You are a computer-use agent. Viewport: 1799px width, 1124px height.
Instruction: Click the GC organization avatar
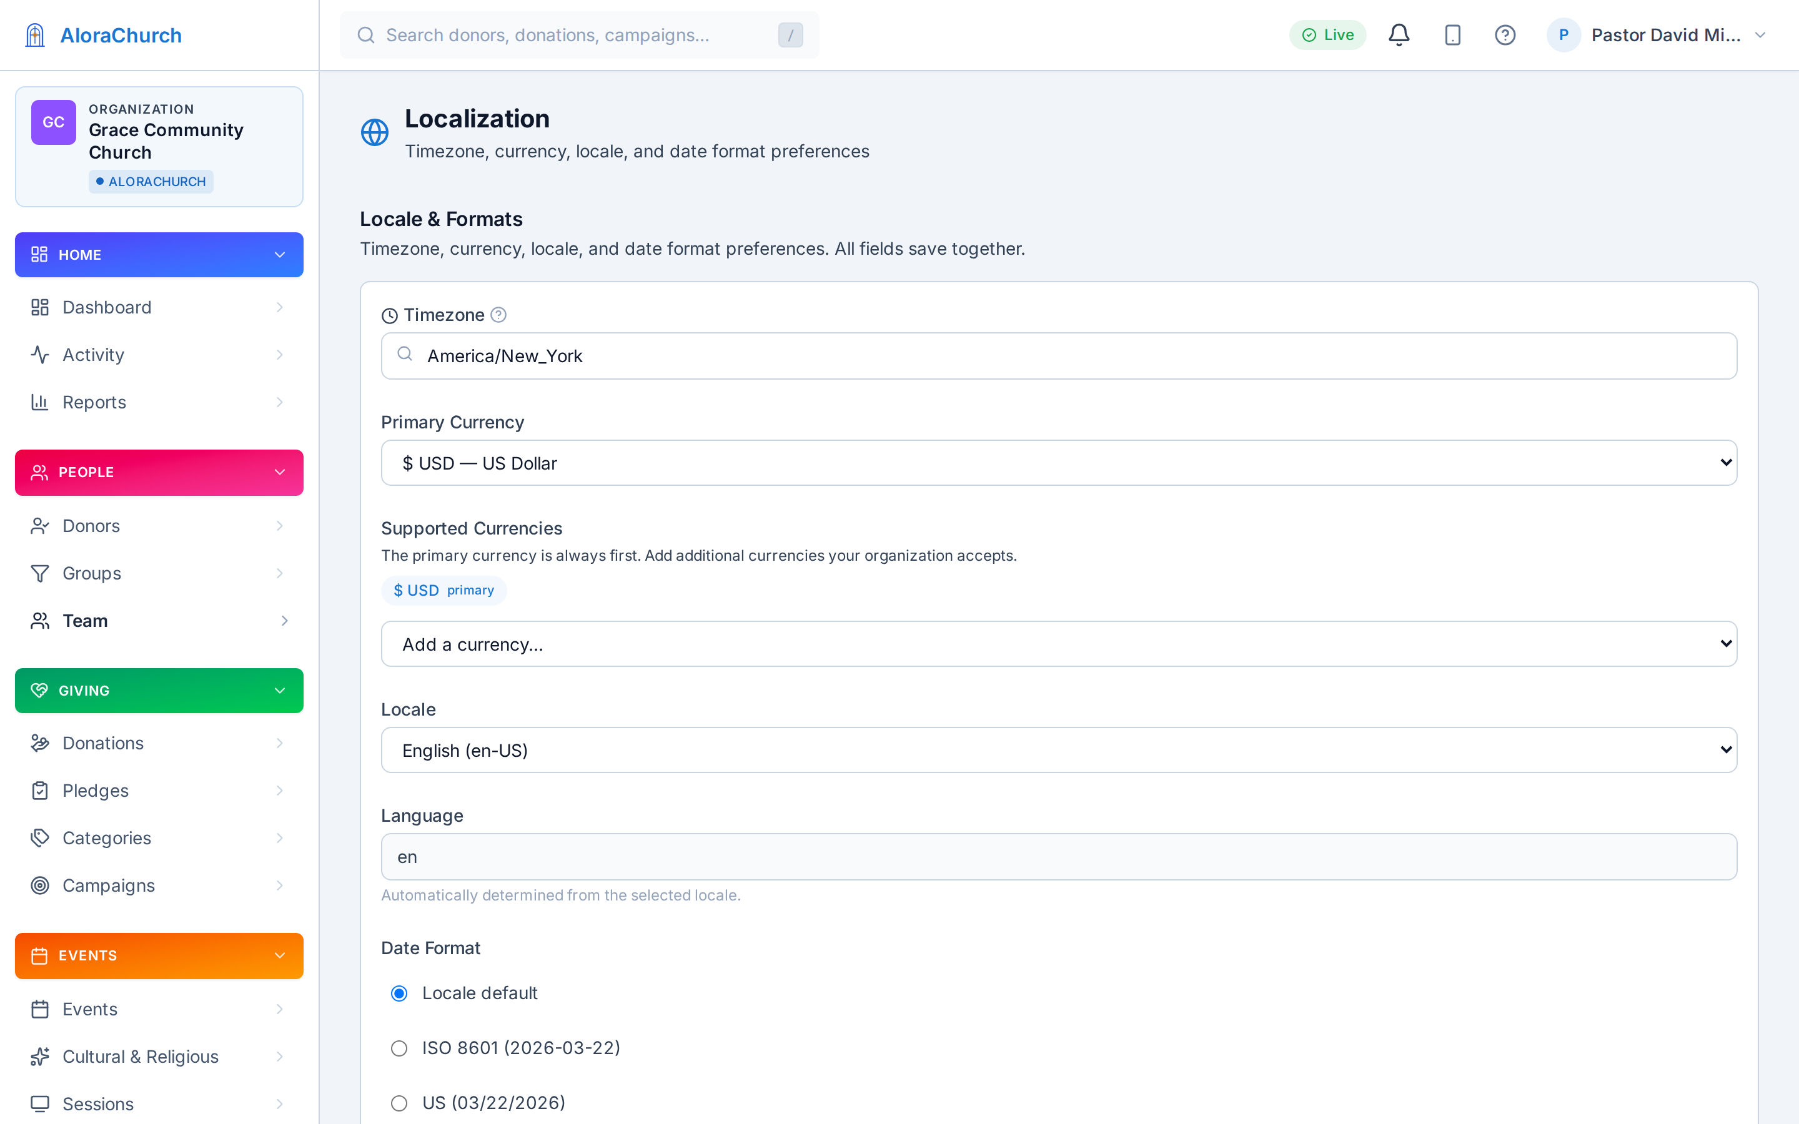[54, 122]
